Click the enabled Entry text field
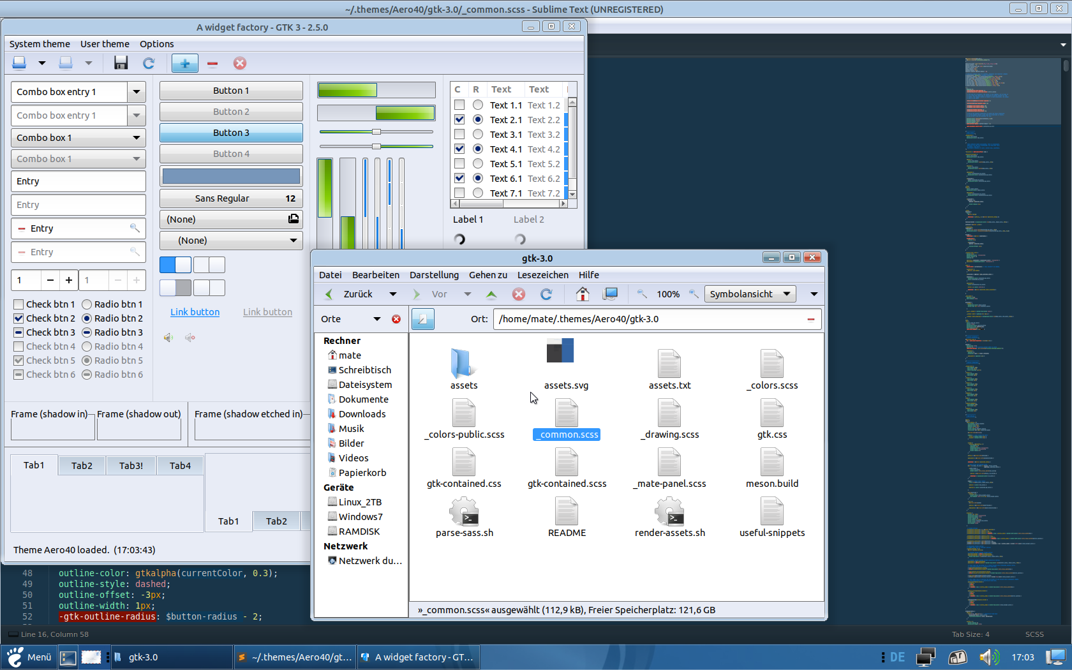Viewport: 1072px width, 670px height. (78, 181)
